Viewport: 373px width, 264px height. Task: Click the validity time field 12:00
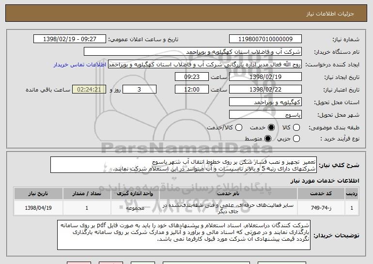192,90
